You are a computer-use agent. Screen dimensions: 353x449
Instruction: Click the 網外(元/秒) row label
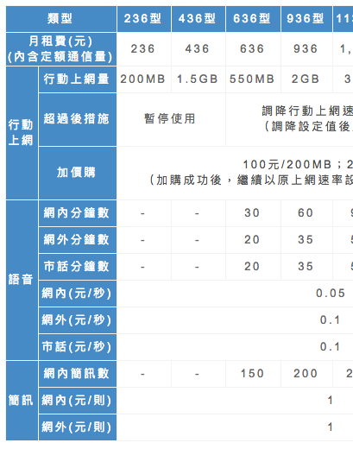pyautogui.click(x=78, y=320)
